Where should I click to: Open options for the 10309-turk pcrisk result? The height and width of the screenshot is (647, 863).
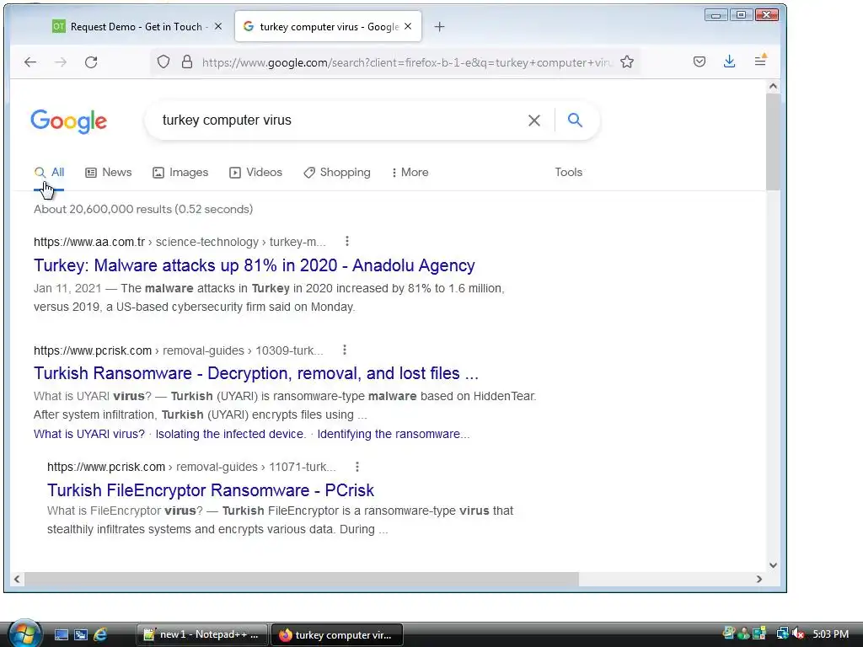(x=345, y=350)
